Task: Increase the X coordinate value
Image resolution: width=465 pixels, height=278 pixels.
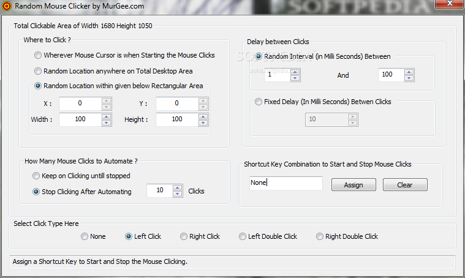Action: click(106, 100)
